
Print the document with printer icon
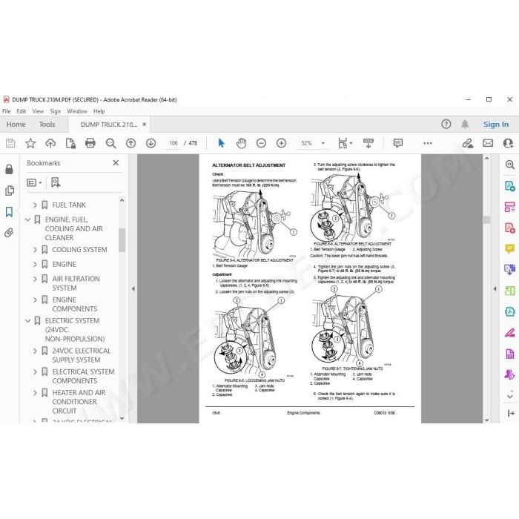[90, 143]
